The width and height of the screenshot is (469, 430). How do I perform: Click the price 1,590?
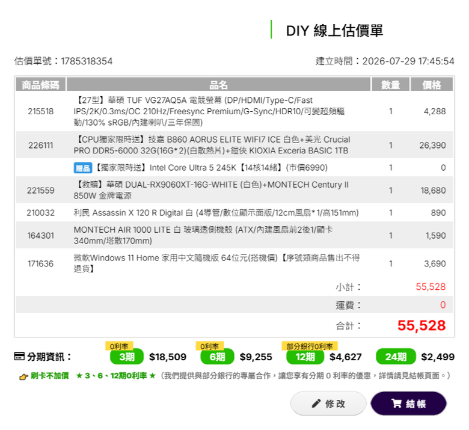436,236
